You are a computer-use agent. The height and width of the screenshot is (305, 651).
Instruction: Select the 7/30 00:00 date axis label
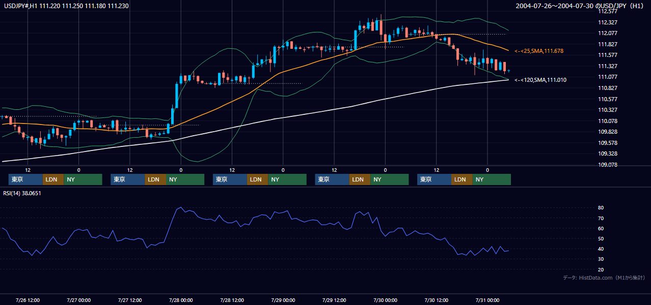point(386,300)
